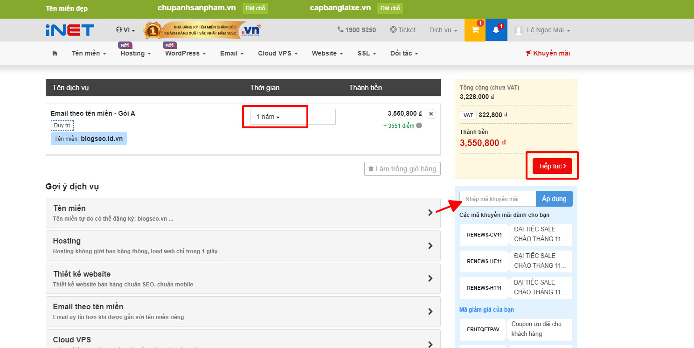Viewport: 694px width, 348px height.
Task: Click the info icon next to 3551 điểm
Action: click(x=419, y=125)
